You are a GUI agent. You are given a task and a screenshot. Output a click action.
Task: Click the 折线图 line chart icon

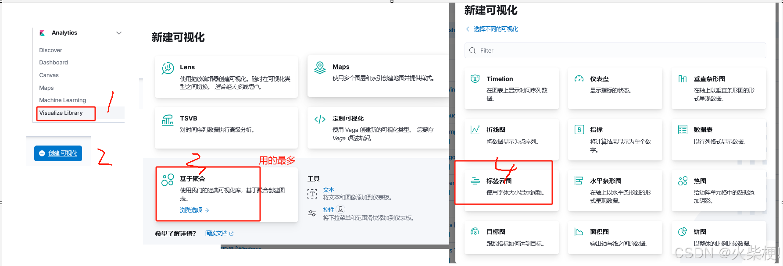(475, 130)
